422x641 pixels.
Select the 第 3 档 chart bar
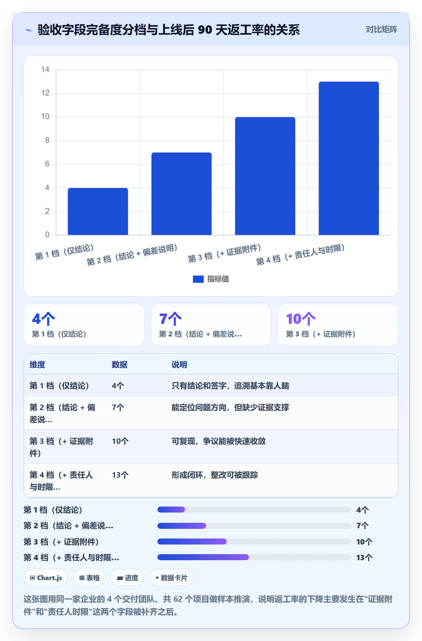click(265, 176)
